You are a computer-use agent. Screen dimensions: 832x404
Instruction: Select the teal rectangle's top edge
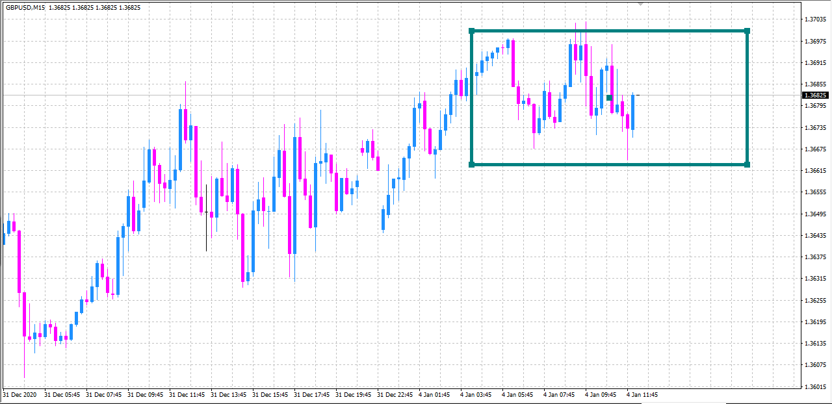pyautogui.click(x=610, y=31)
